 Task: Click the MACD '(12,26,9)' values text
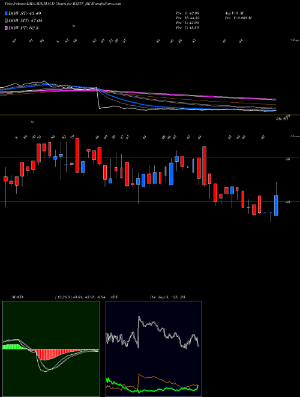coord(82,297)
